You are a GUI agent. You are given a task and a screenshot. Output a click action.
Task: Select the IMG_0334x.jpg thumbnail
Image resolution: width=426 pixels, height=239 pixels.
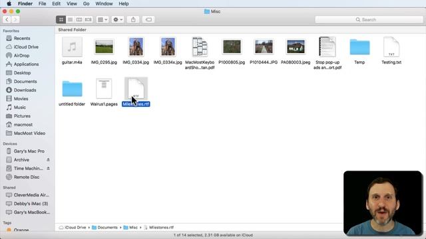click(x=168, y=47)
